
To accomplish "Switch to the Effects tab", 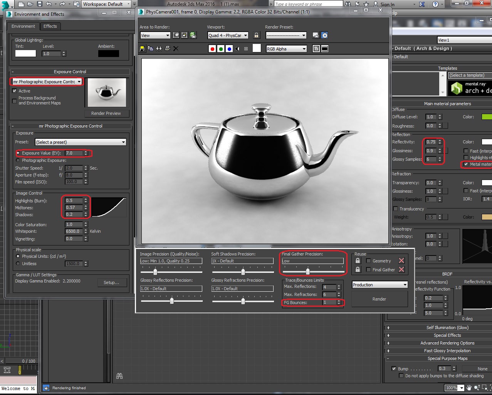I will coord(50,26).
